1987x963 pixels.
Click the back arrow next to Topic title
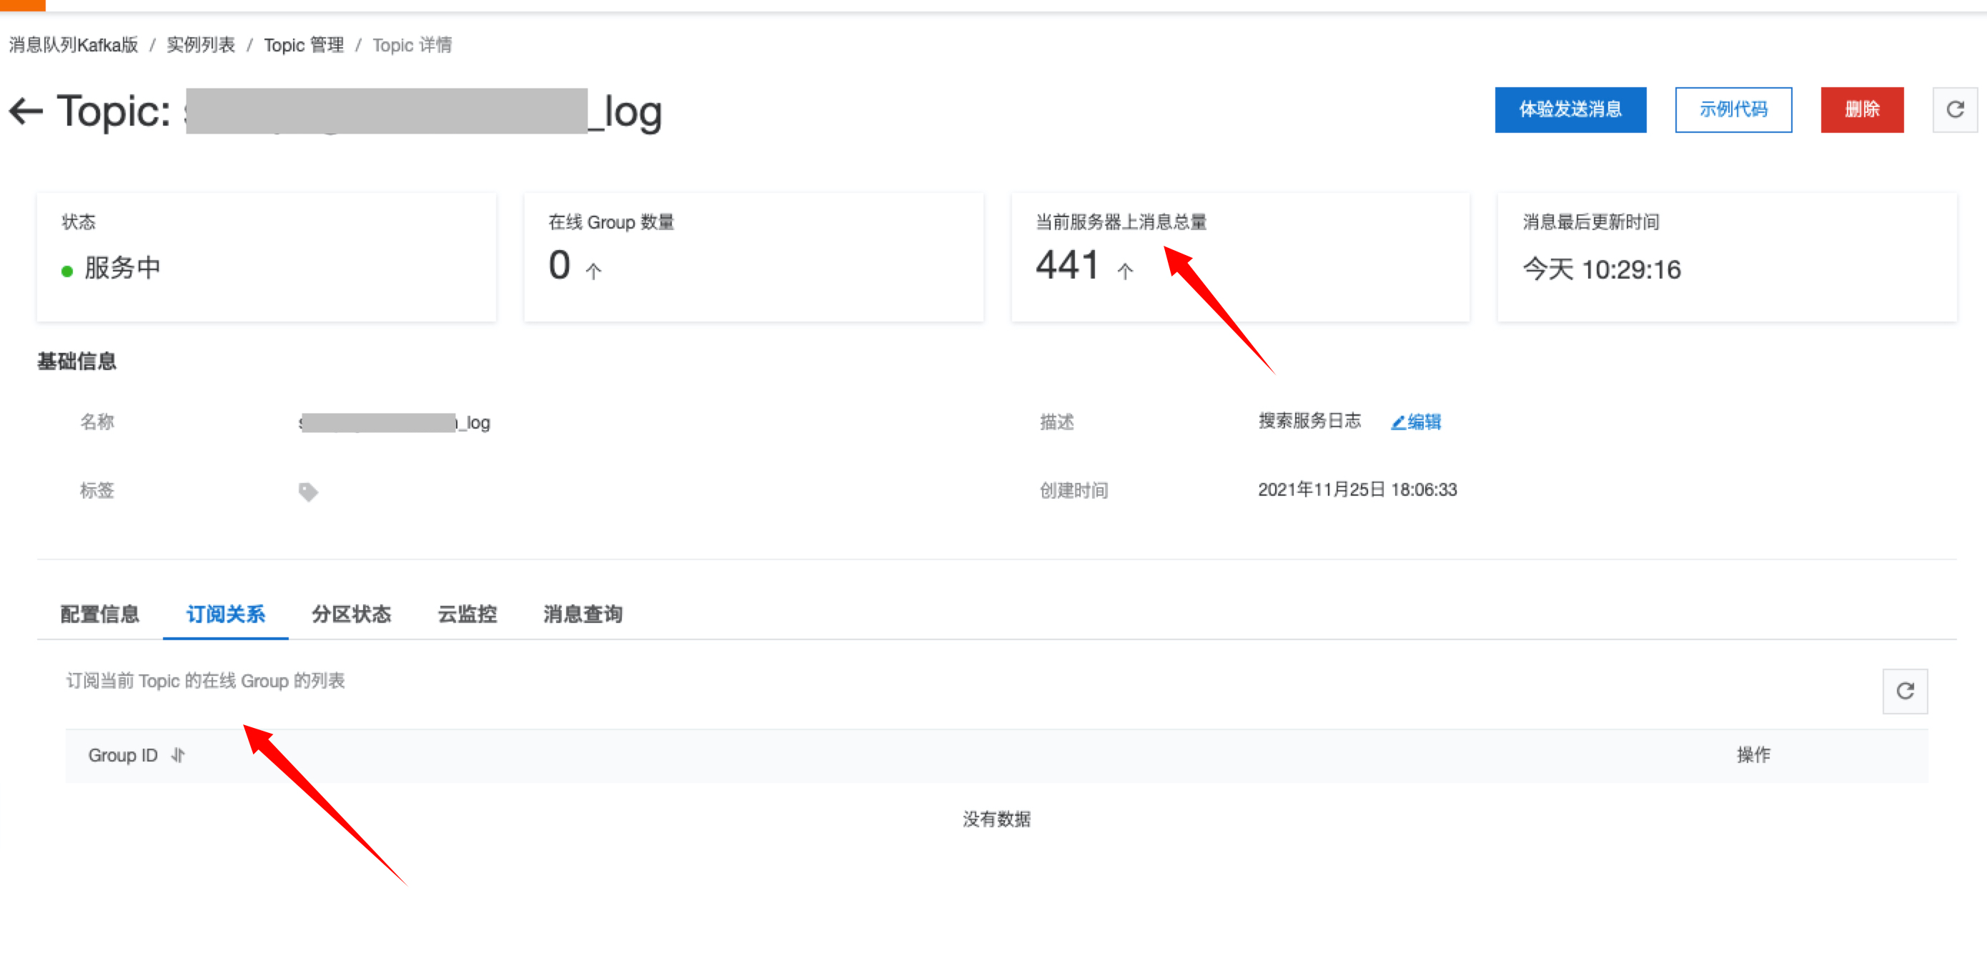[26, 110]
